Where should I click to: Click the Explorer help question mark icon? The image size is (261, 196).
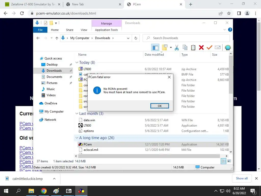230,30
